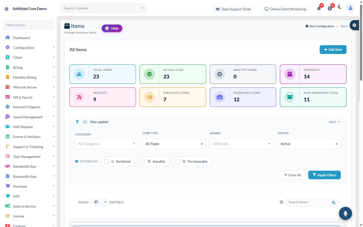
Task: Toggle dark mode moon icon
Action: coord(340,7)
